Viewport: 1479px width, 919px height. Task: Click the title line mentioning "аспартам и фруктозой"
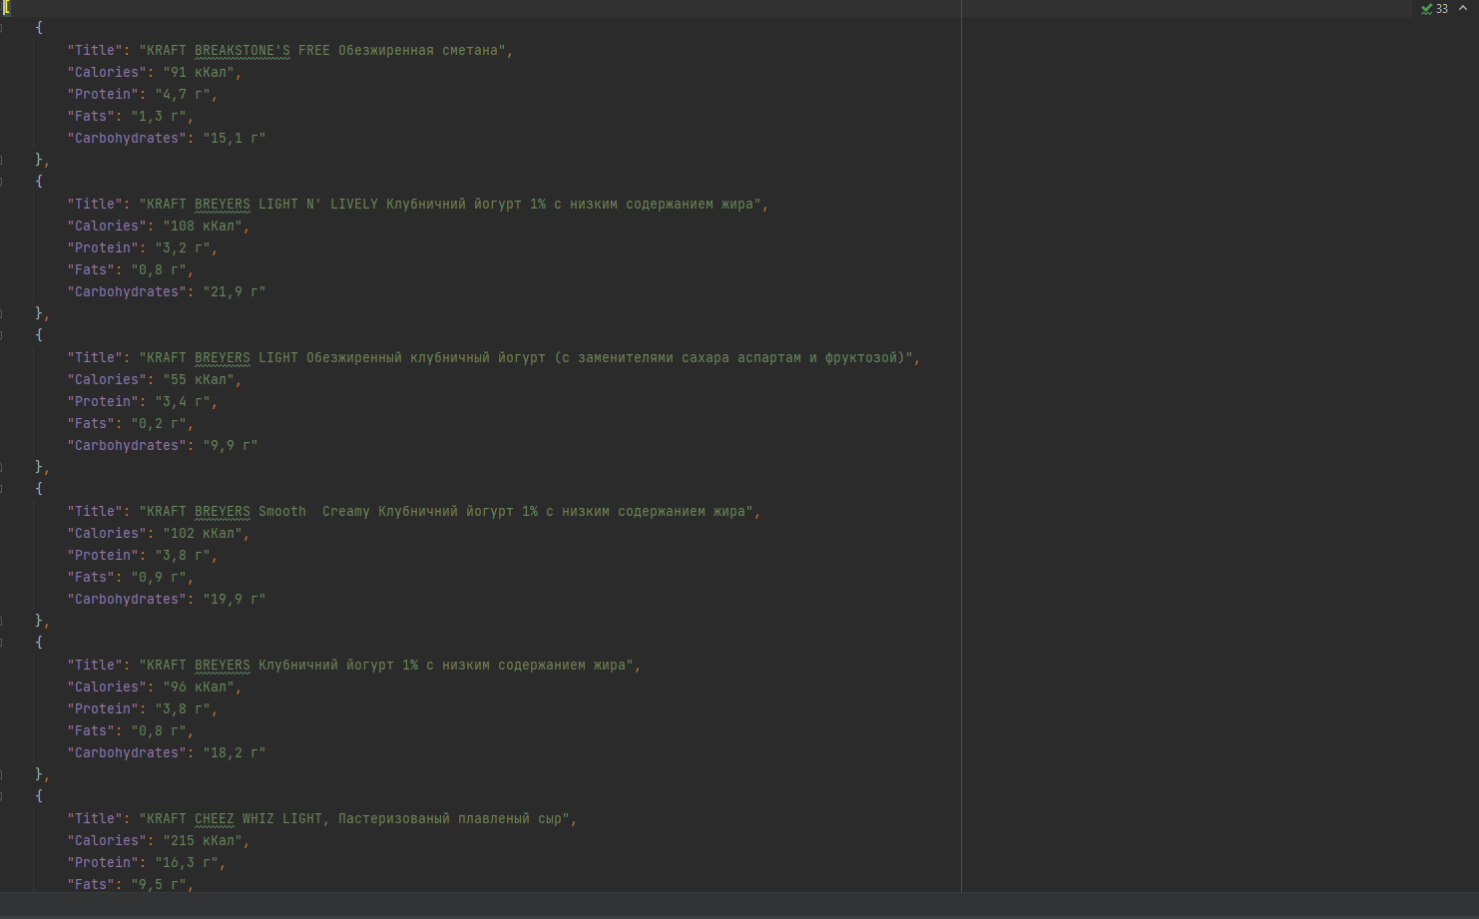(x=494, y=357)
